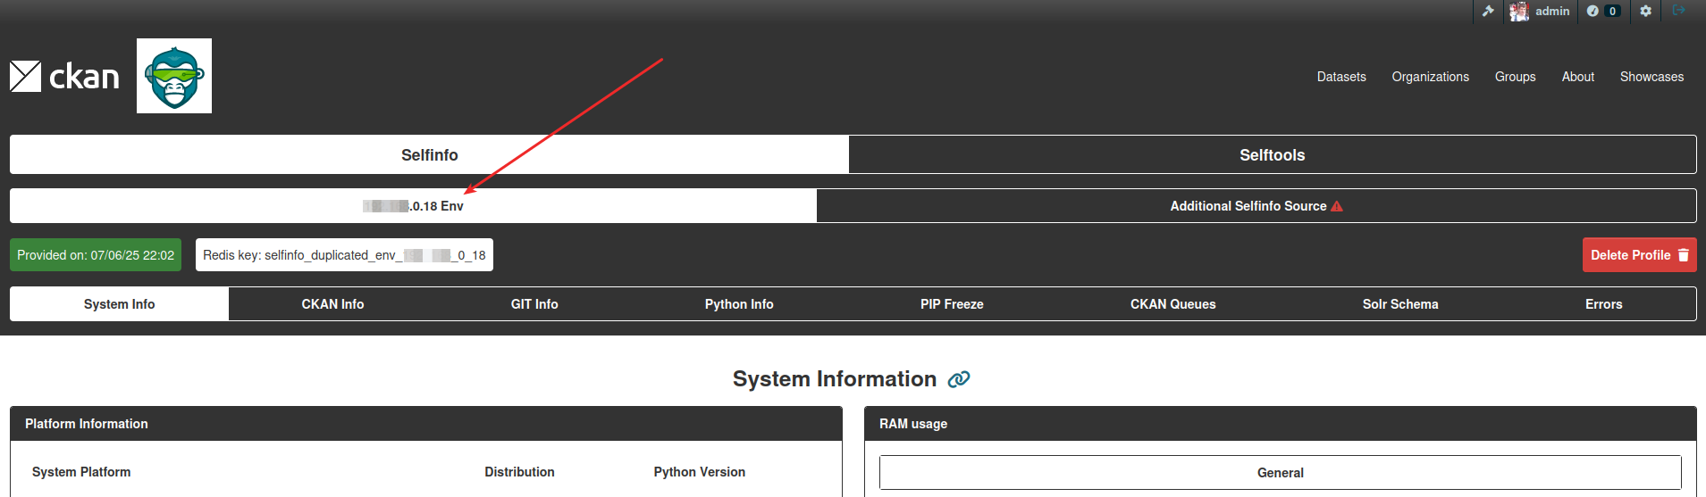Click the Python Version column heading
The image size is (1706, 497).
[699, 472]
